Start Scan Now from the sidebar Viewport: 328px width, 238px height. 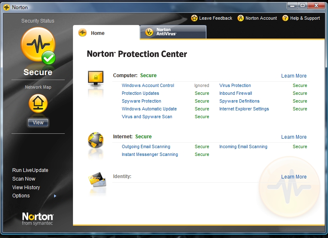click(x=24, y=179)
